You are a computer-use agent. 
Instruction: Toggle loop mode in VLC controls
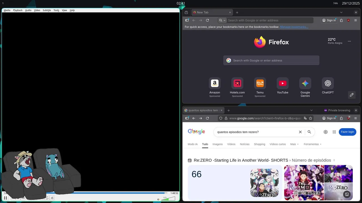tap(47, 198)
